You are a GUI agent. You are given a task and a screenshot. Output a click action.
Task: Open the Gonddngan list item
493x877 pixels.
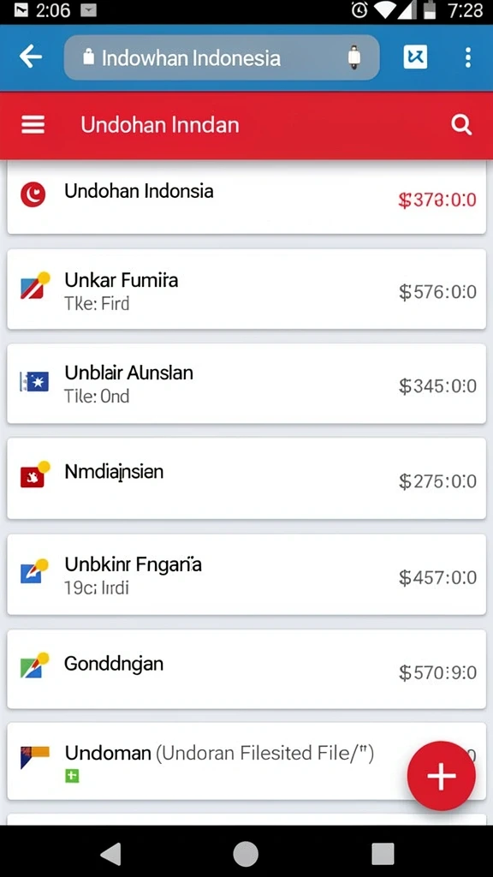coord(246,670)
